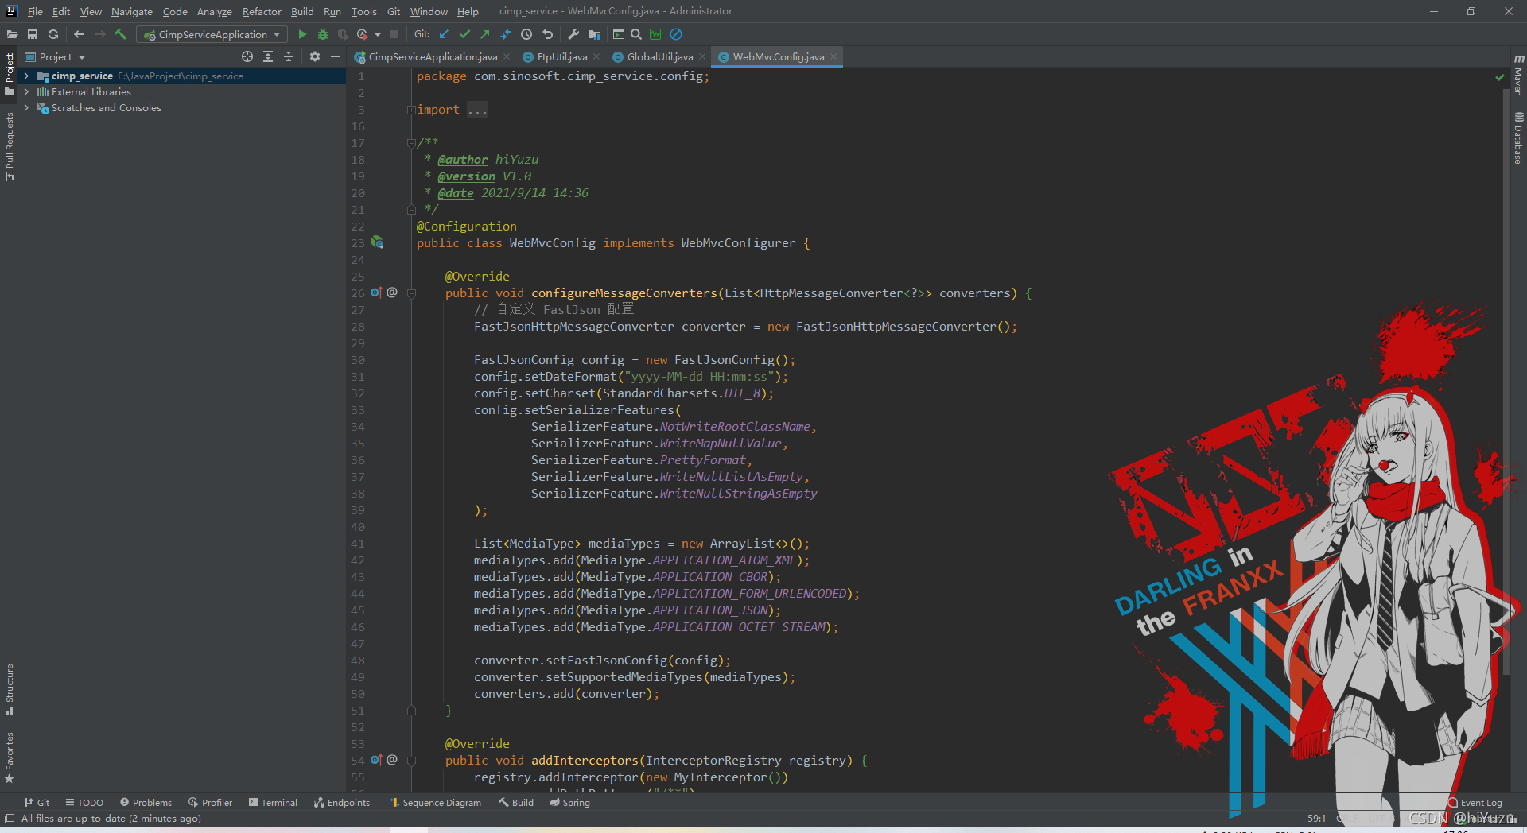Open dropdown arrow next to profiler run
The image size is (1527, 833).
point(378,34)
